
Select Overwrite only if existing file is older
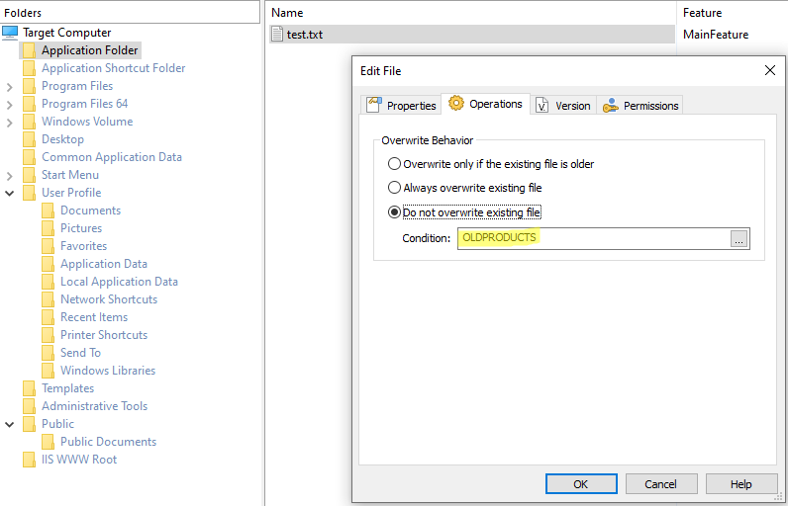[x=395, y=164]
